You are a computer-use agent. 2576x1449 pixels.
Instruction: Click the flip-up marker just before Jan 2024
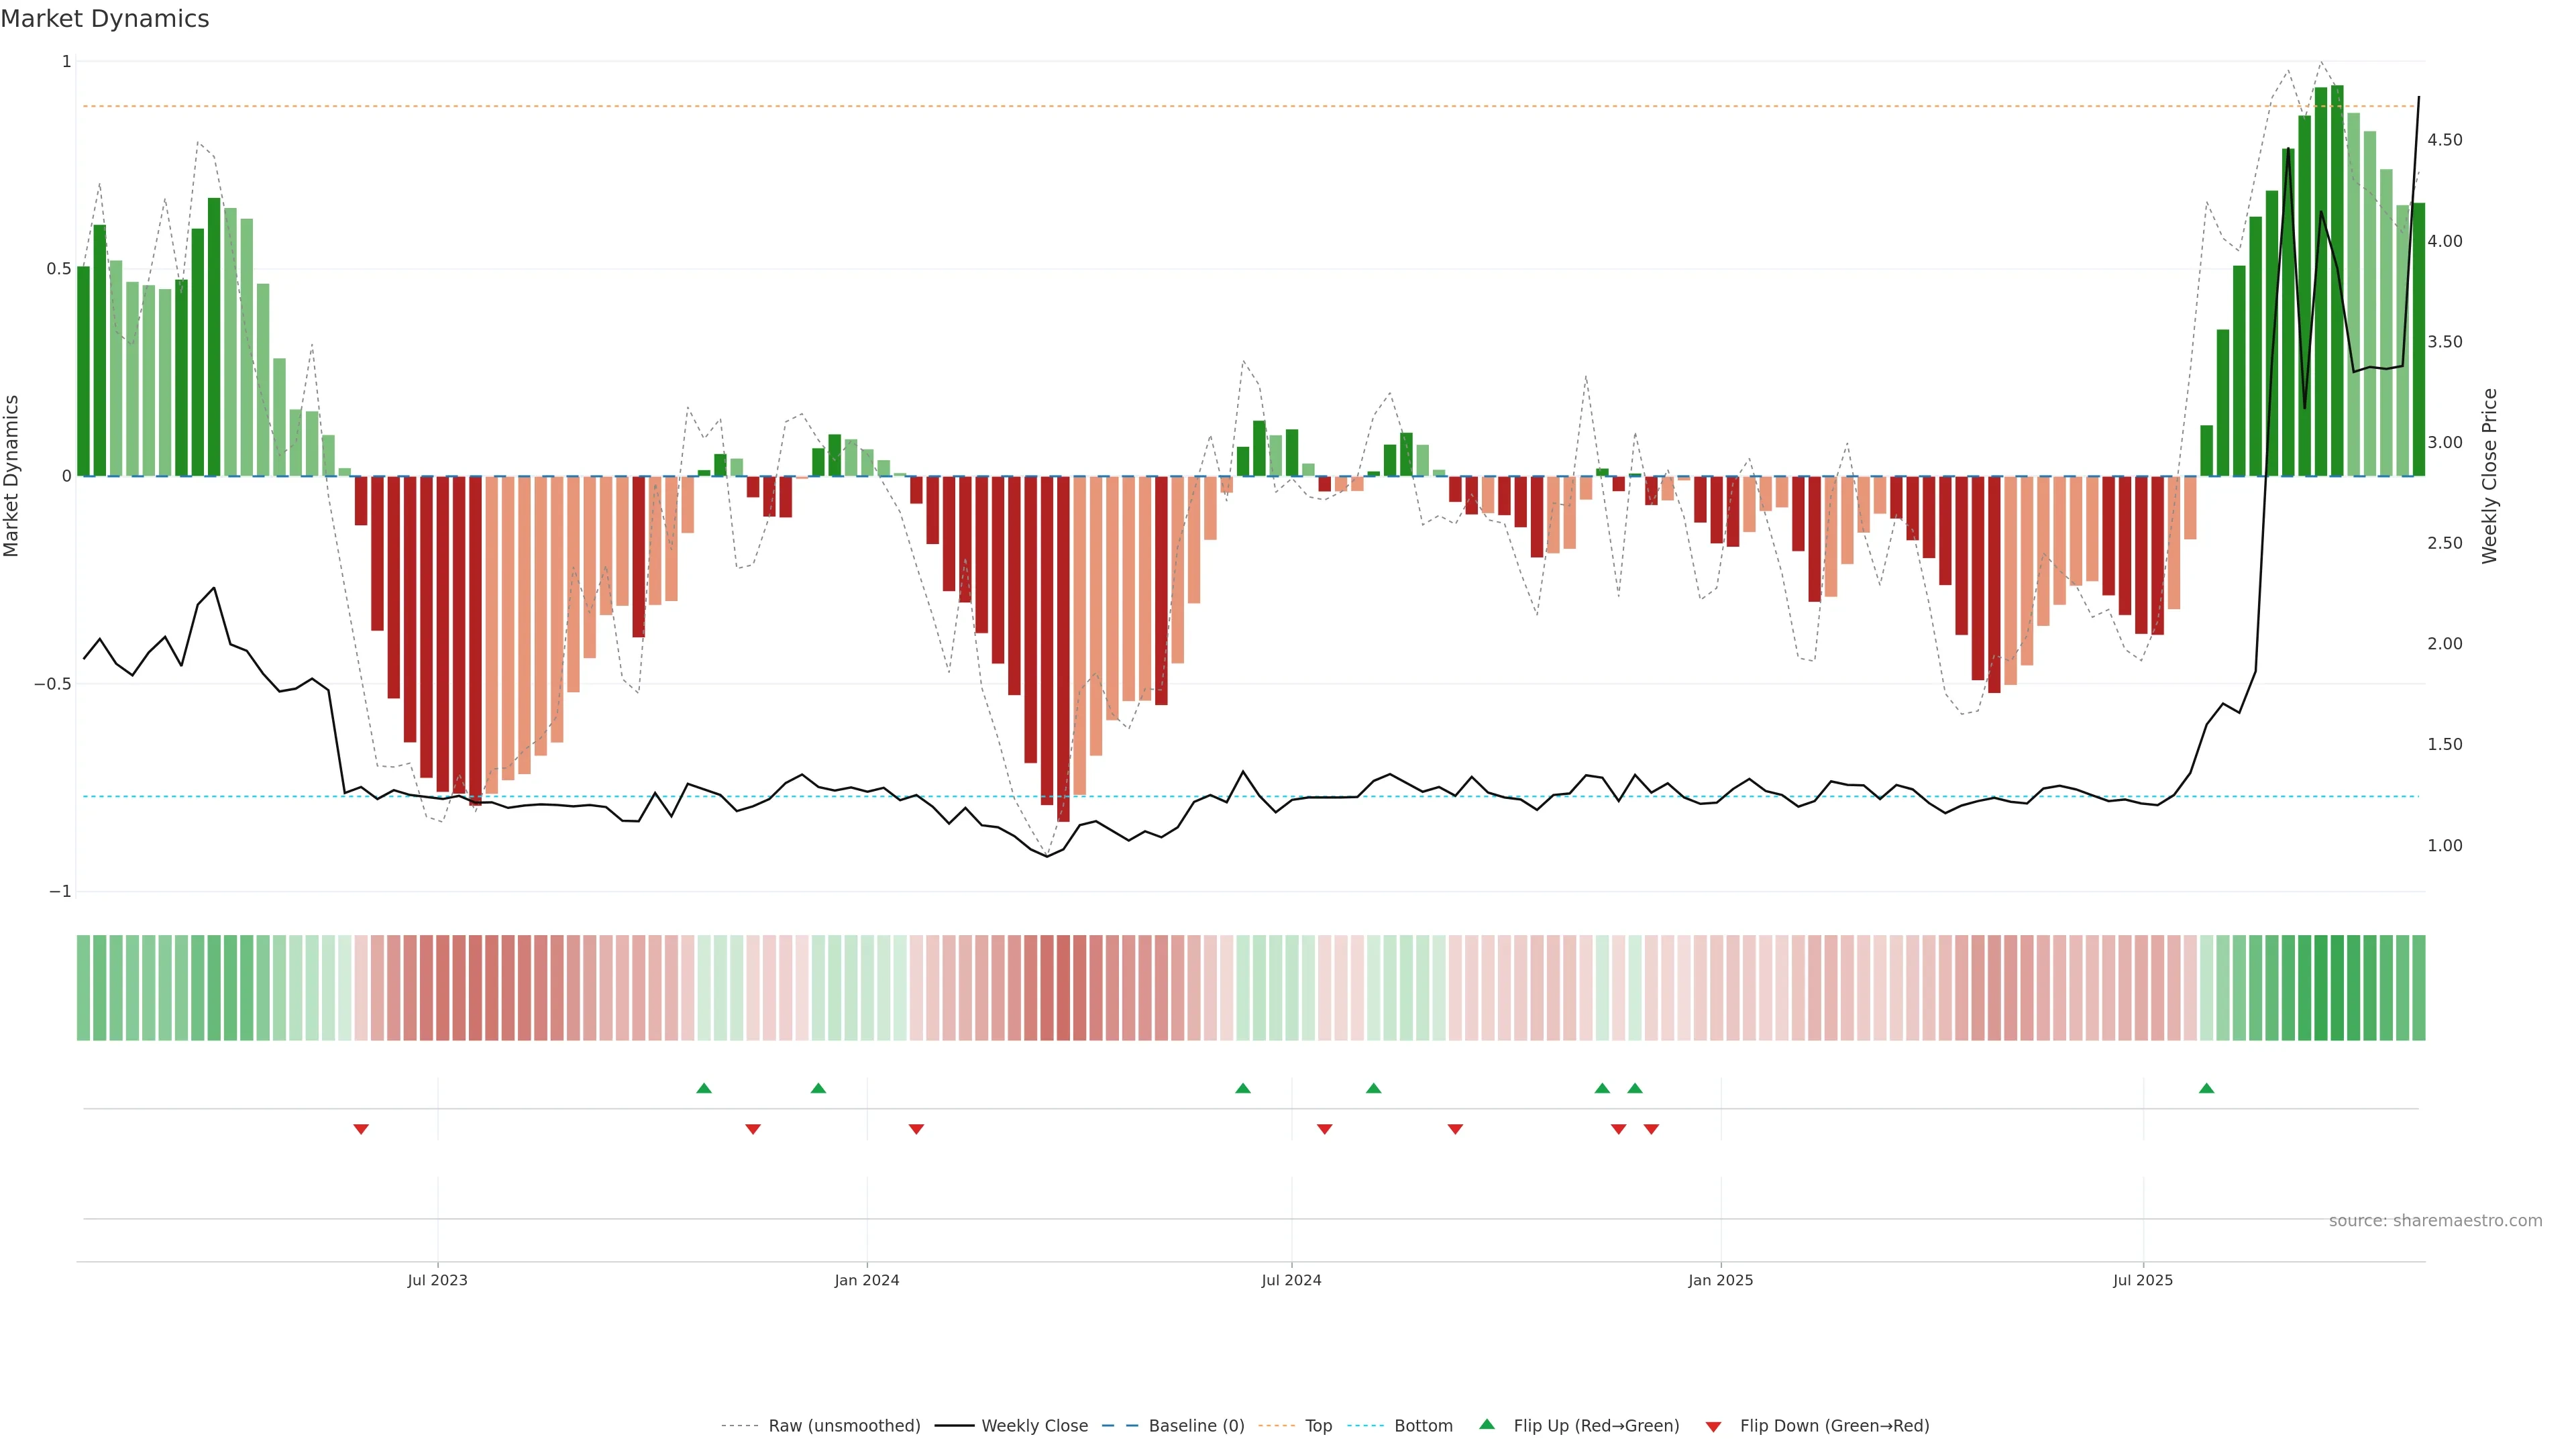(x=818, y=1088)
